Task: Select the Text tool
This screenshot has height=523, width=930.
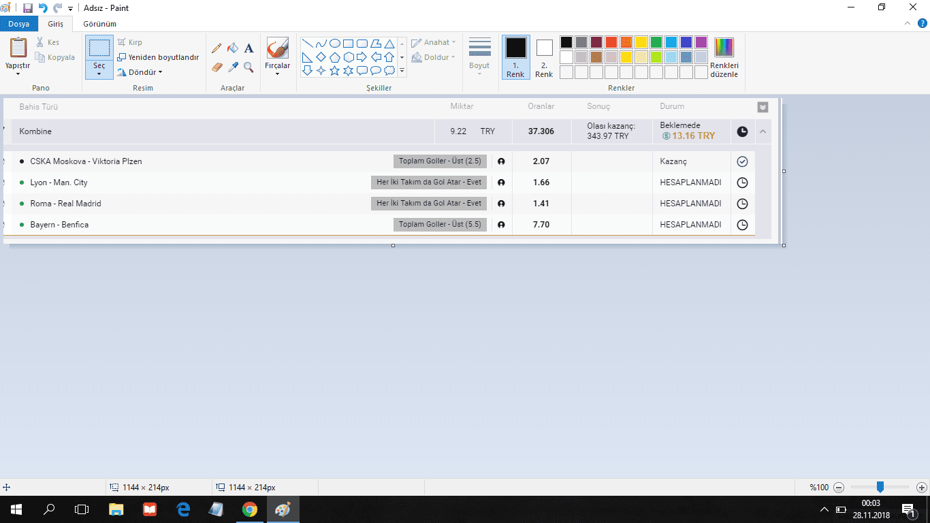Action: (x=249, y=48)
